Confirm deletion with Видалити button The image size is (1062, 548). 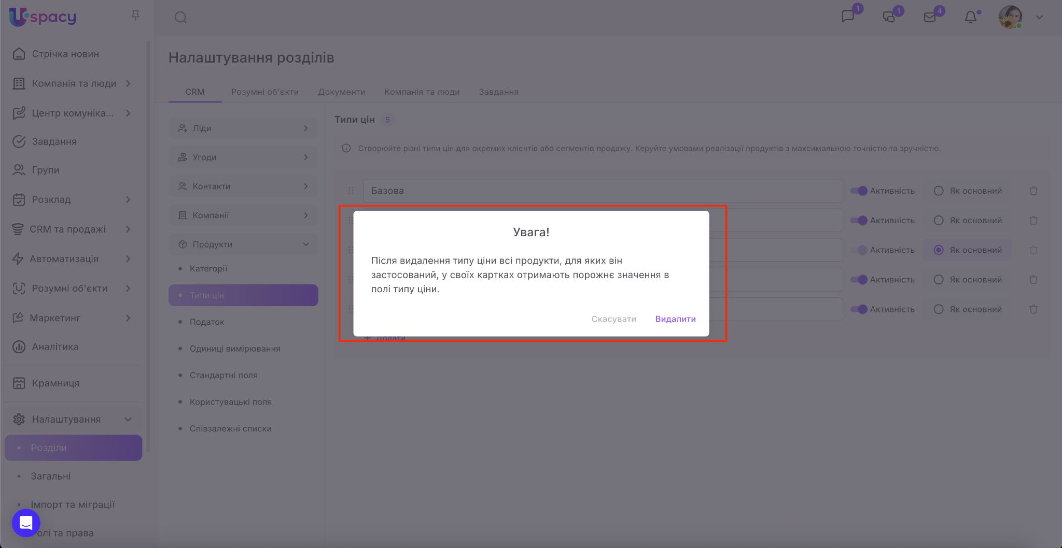tap(675, 319)
